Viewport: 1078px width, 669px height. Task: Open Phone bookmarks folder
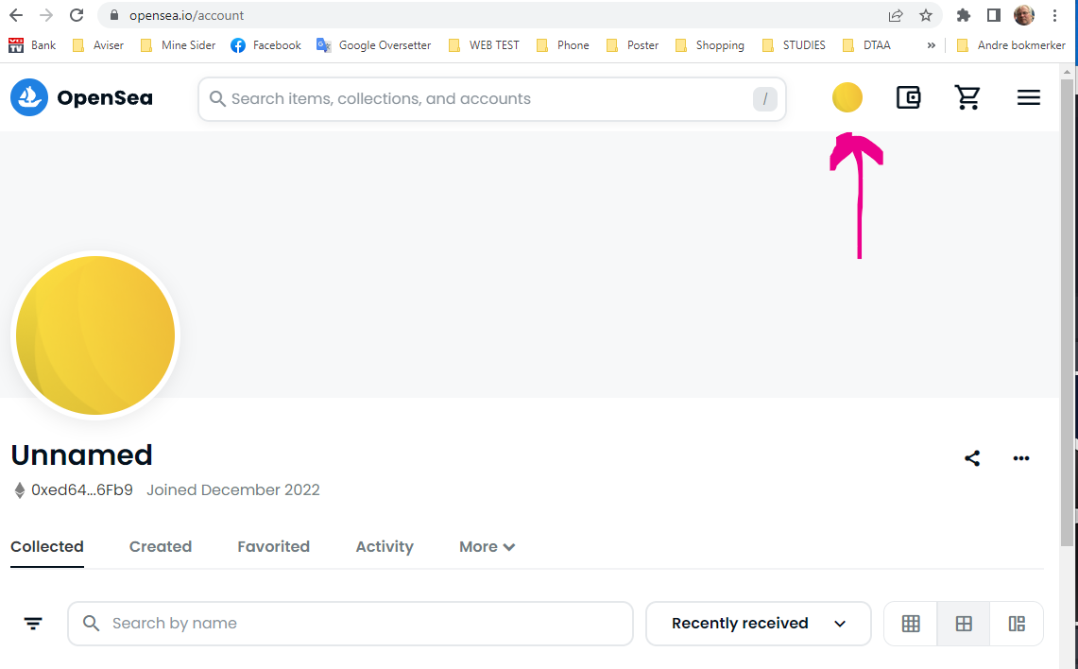[563, 45]
